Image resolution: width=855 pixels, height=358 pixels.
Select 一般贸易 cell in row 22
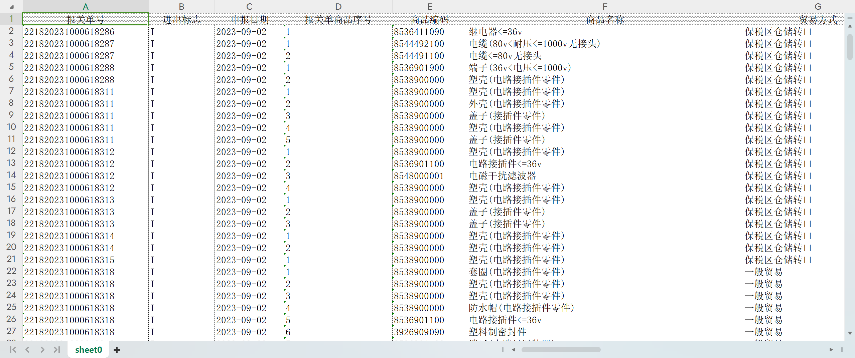click(794, 272)
